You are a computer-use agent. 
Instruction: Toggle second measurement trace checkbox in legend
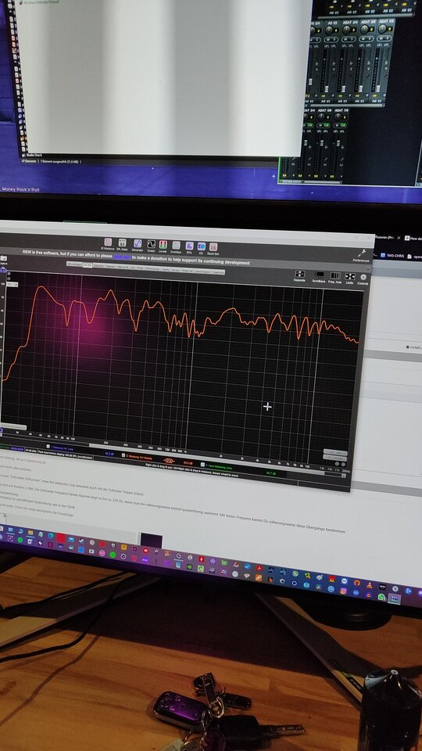click(x=123, y=455)
